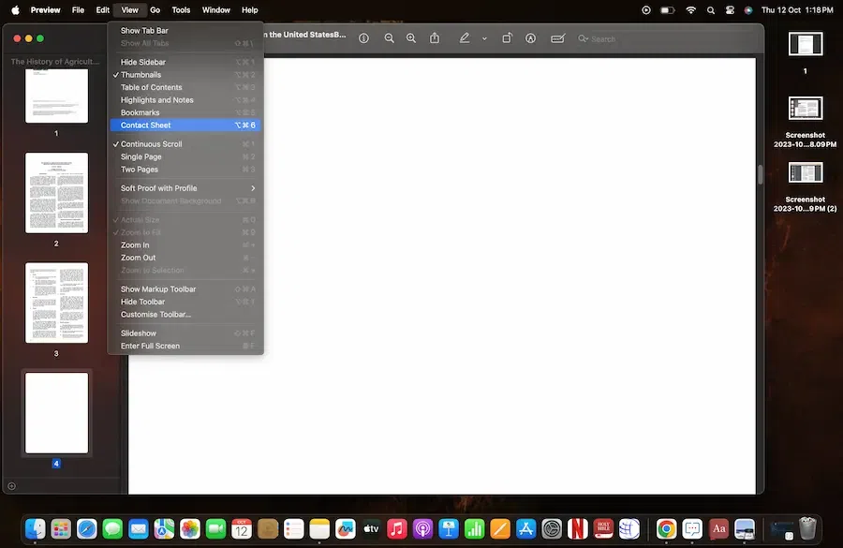This screenshot has height=548, width=843.
Task: Toggle the checked Continuous Scroll option
Action: tap(185, 144)
